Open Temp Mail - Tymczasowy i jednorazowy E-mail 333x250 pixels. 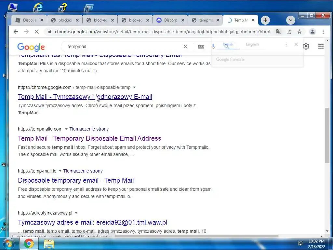85,96
